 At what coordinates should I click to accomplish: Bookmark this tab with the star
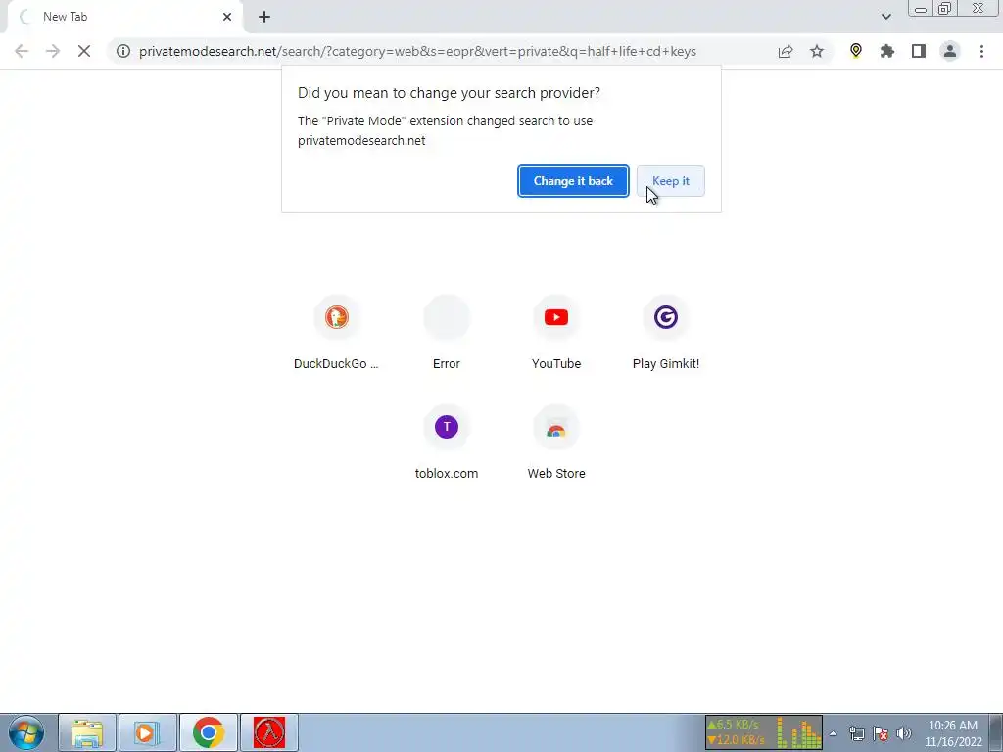click(x=817, y=51)
